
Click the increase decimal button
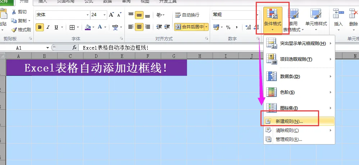coord(248,27)
